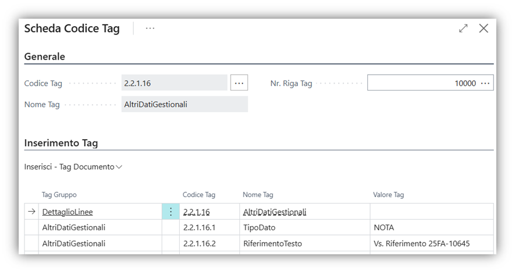515x273 pixels.
Task: Collapse the Generale section header
Action: pyautogui.click(x=45, y=57)
